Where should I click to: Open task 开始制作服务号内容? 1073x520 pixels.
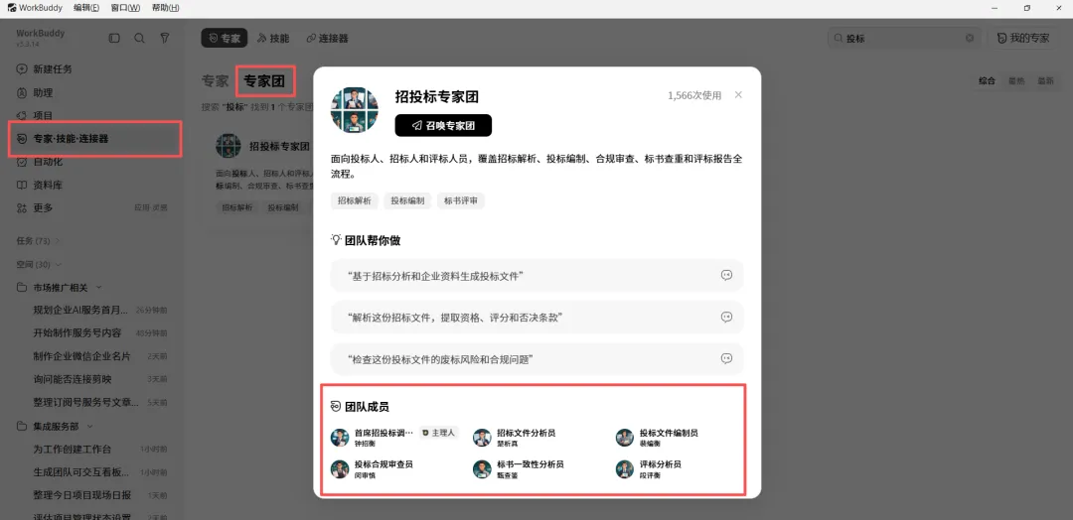click(77, 332)
